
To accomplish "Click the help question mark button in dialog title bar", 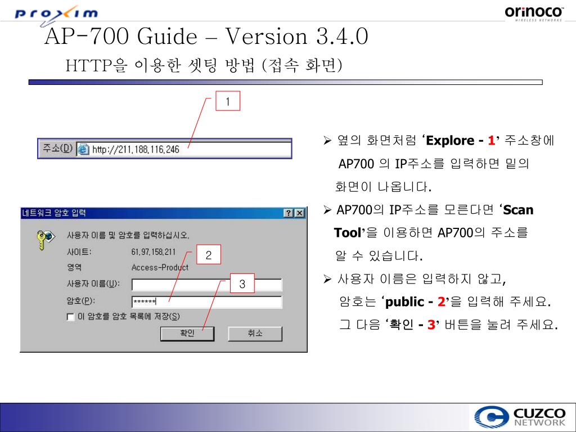I will (289, 213).
